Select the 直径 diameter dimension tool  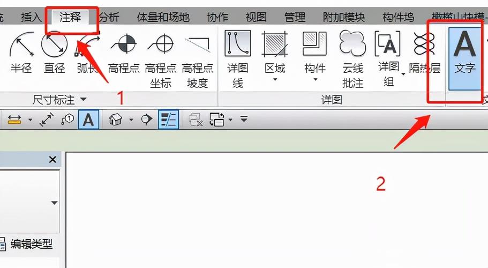[x=55, y=53]
